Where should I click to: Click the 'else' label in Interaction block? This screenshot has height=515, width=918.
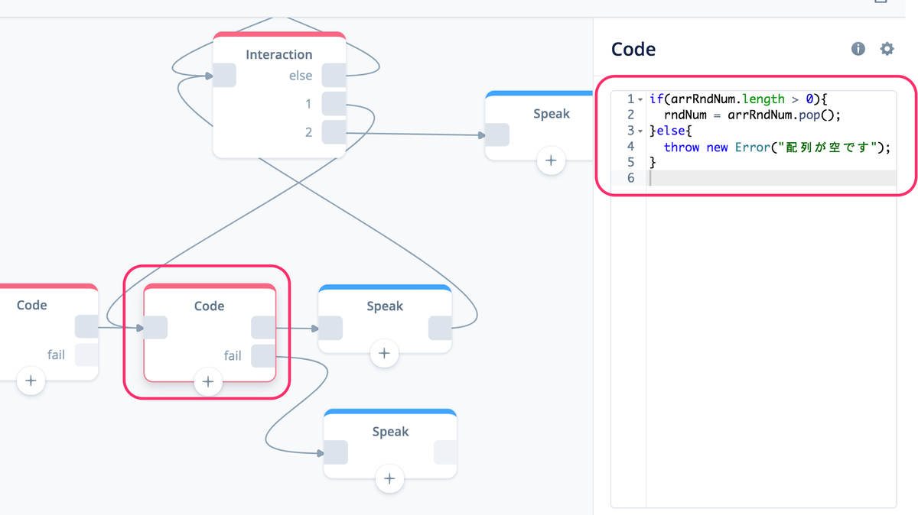point(301,76)
